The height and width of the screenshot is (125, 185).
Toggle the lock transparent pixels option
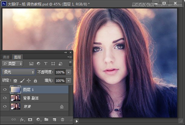click(x=15, y=81)
